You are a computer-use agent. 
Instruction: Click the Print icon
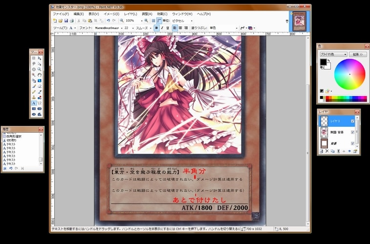pos(72,20)
